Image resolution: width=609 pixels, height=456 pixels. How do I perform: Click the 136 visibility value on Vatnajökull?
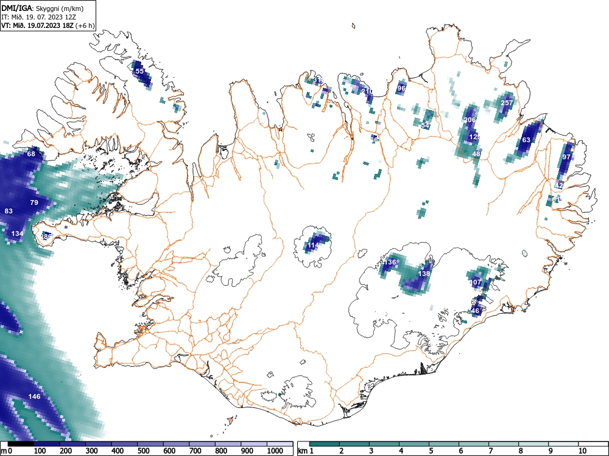click(x=390, y=262)
